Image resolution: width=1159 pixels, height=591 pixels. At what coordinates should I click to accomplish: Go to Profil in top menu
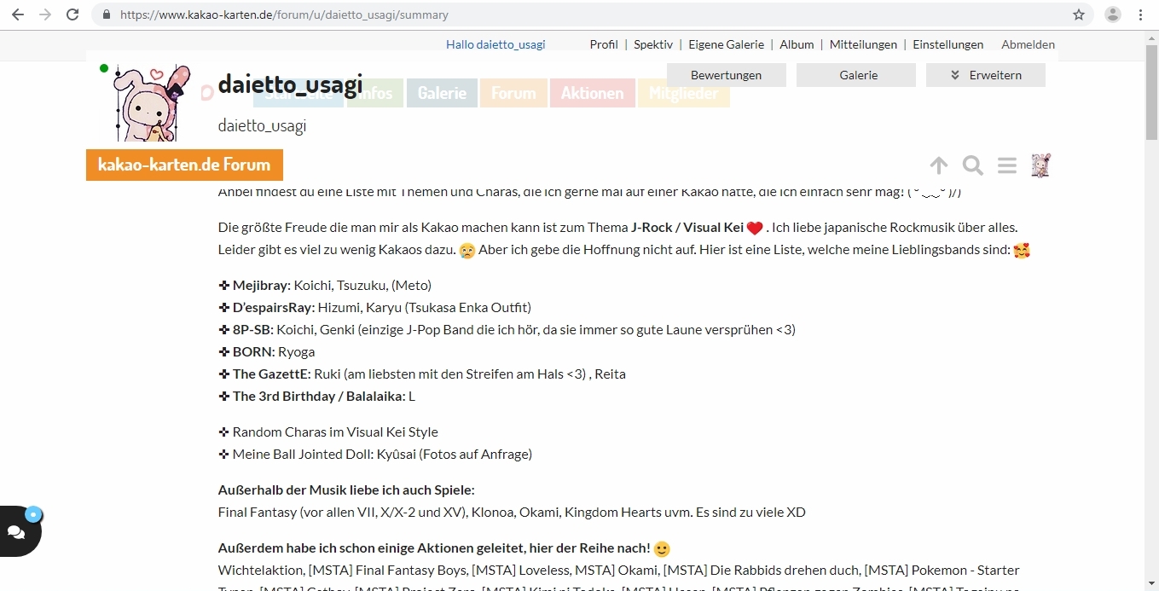pos(604,44)
